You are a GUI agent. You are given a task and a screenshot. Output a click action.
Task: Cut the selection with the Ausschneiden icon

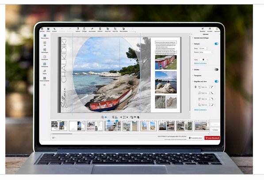(x=92, y=30)
